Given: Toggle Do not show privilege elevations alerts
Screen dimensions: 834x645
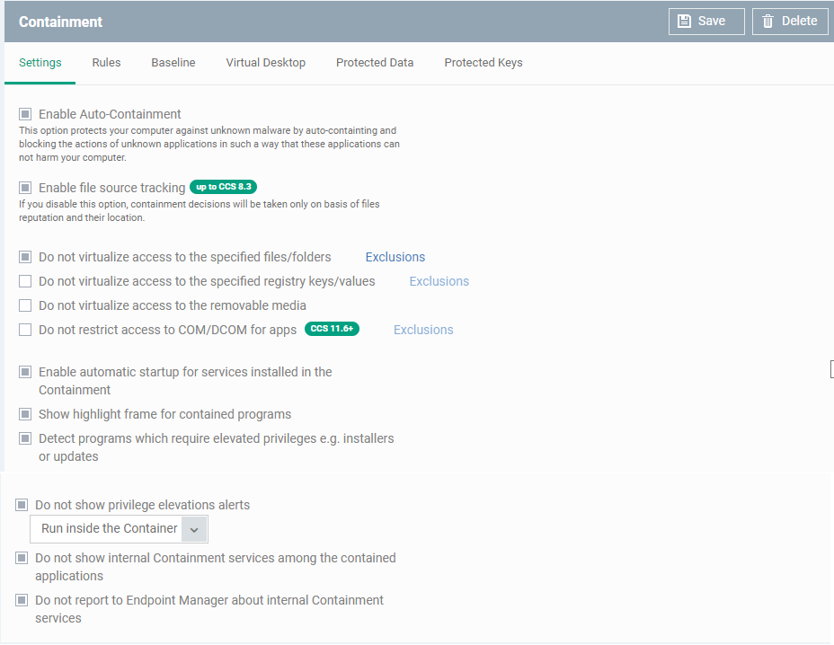Looking at the screenshot, I should coord(22,505).
